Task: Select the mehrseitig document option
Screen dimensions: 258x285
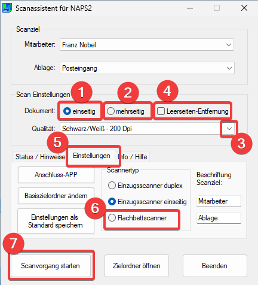Action: click(x=125, y=111)
